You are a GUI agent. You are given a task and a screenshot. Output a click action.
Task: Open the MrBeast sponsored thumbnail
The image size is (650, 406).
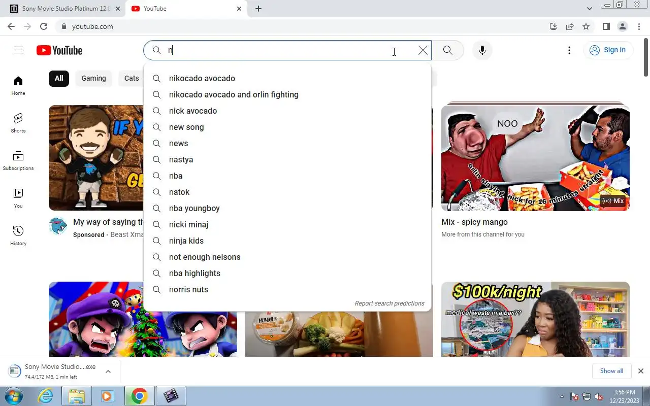click(96, 158)
